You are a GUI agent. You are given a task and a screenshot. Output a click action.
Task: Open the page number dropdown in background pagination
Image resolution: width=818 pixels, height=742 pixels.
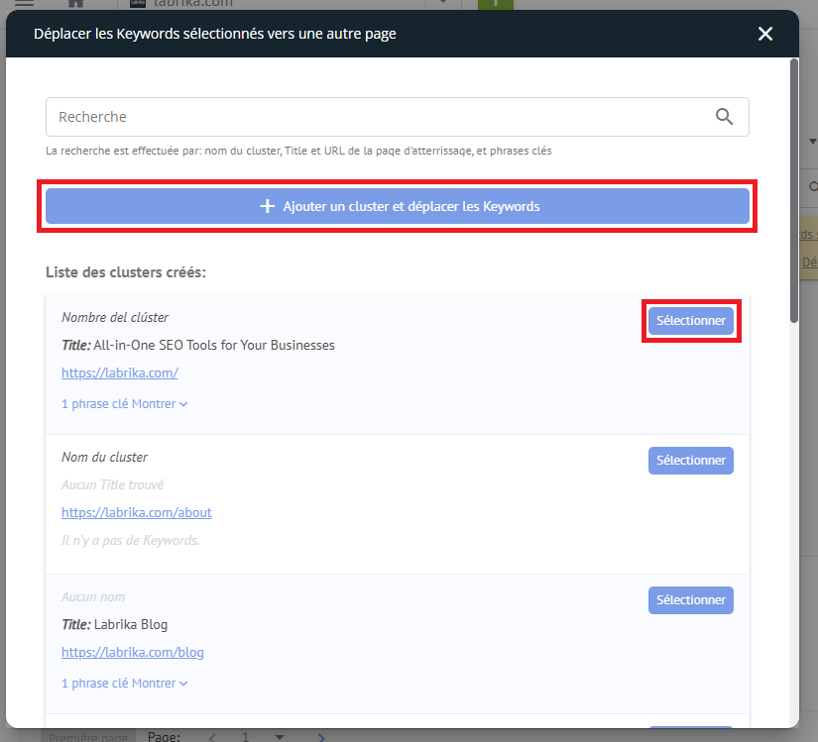coord(280,737)
